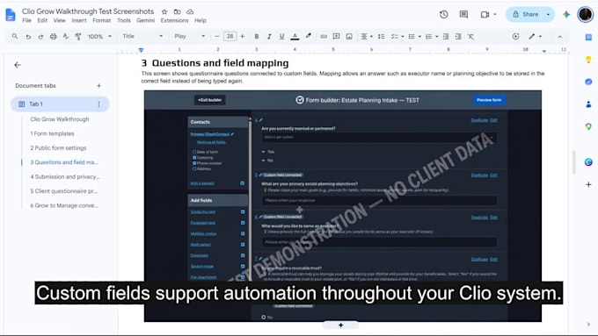Toggle underline formatting
Image resolution: width=598 pixels, height=336 pixels.
tap(281, 37)
